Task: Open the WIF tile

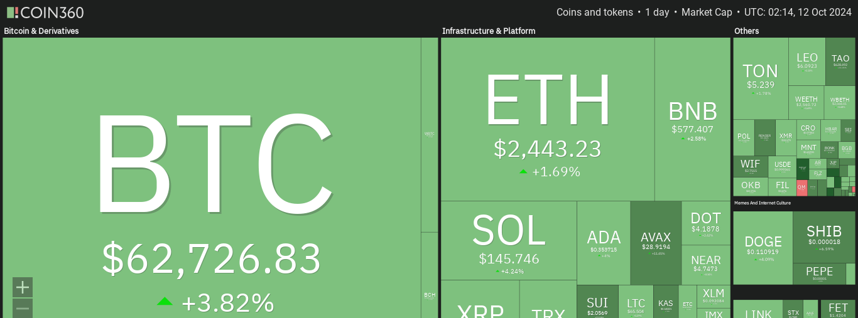Action: [x=750, y=166]
